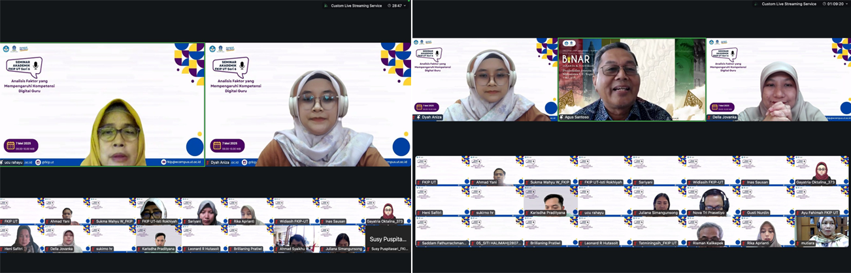Viewport: 851px width, 273px height.
Task: Select ucu rahayu small tile in the 01:09:20 meeting
Action: [x=605, y=201]
